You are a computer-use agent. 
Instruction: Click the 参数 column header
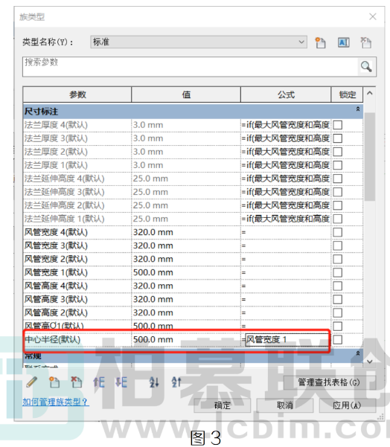(x=77, y=94)
